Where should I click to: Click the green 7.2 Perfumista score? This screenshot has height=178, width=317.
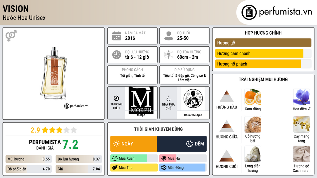point(70,145)
